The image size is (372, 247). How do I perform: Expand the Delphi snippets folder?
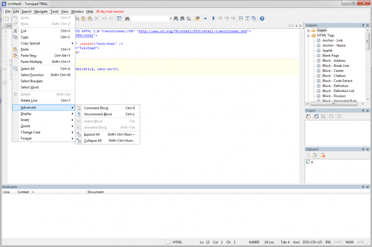tap(309, 30)
